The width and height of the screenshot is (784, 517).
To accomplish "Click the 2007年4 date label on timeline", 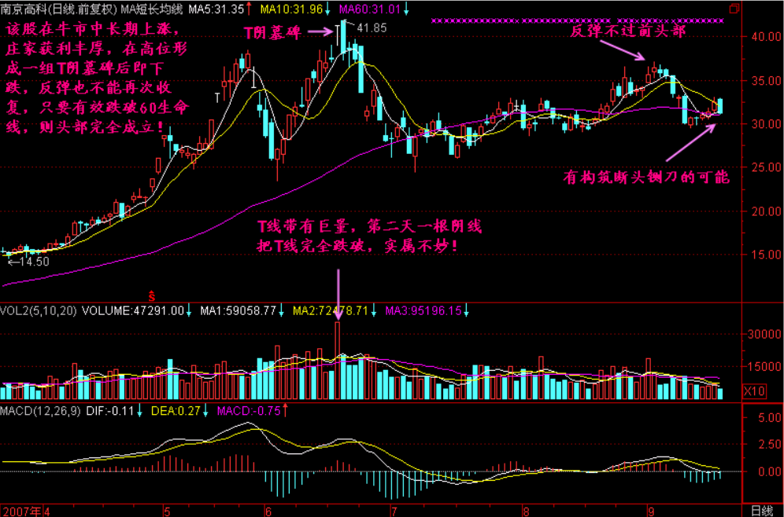I will click(25, 510).
